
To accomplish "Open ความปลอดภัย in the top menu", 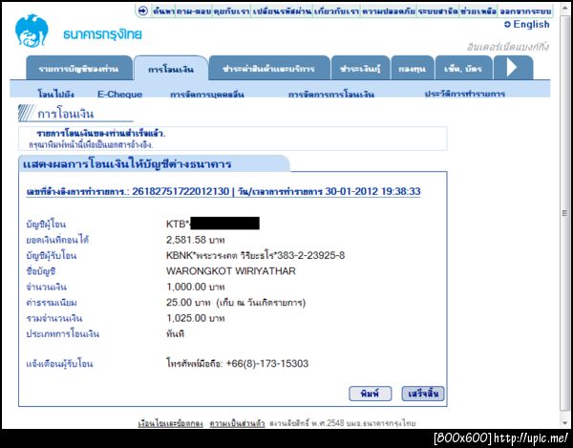I will click(388, 11).
